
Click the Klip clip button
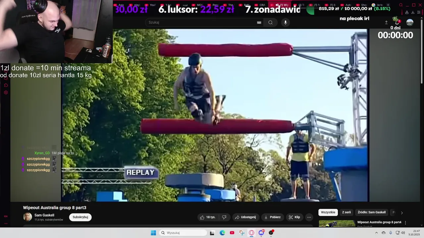294,217
